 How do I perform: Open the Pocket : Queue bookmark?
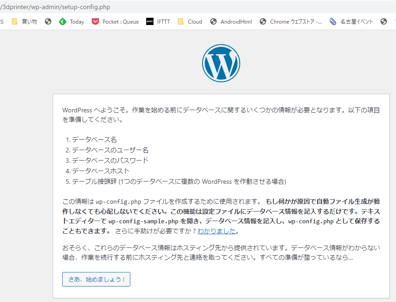coord(115,22)
